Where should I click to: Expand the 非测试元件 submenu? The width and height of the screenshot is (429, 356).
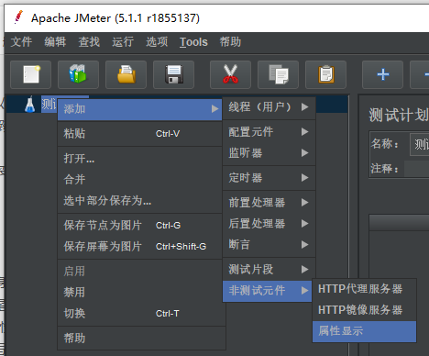pos(268,291)
